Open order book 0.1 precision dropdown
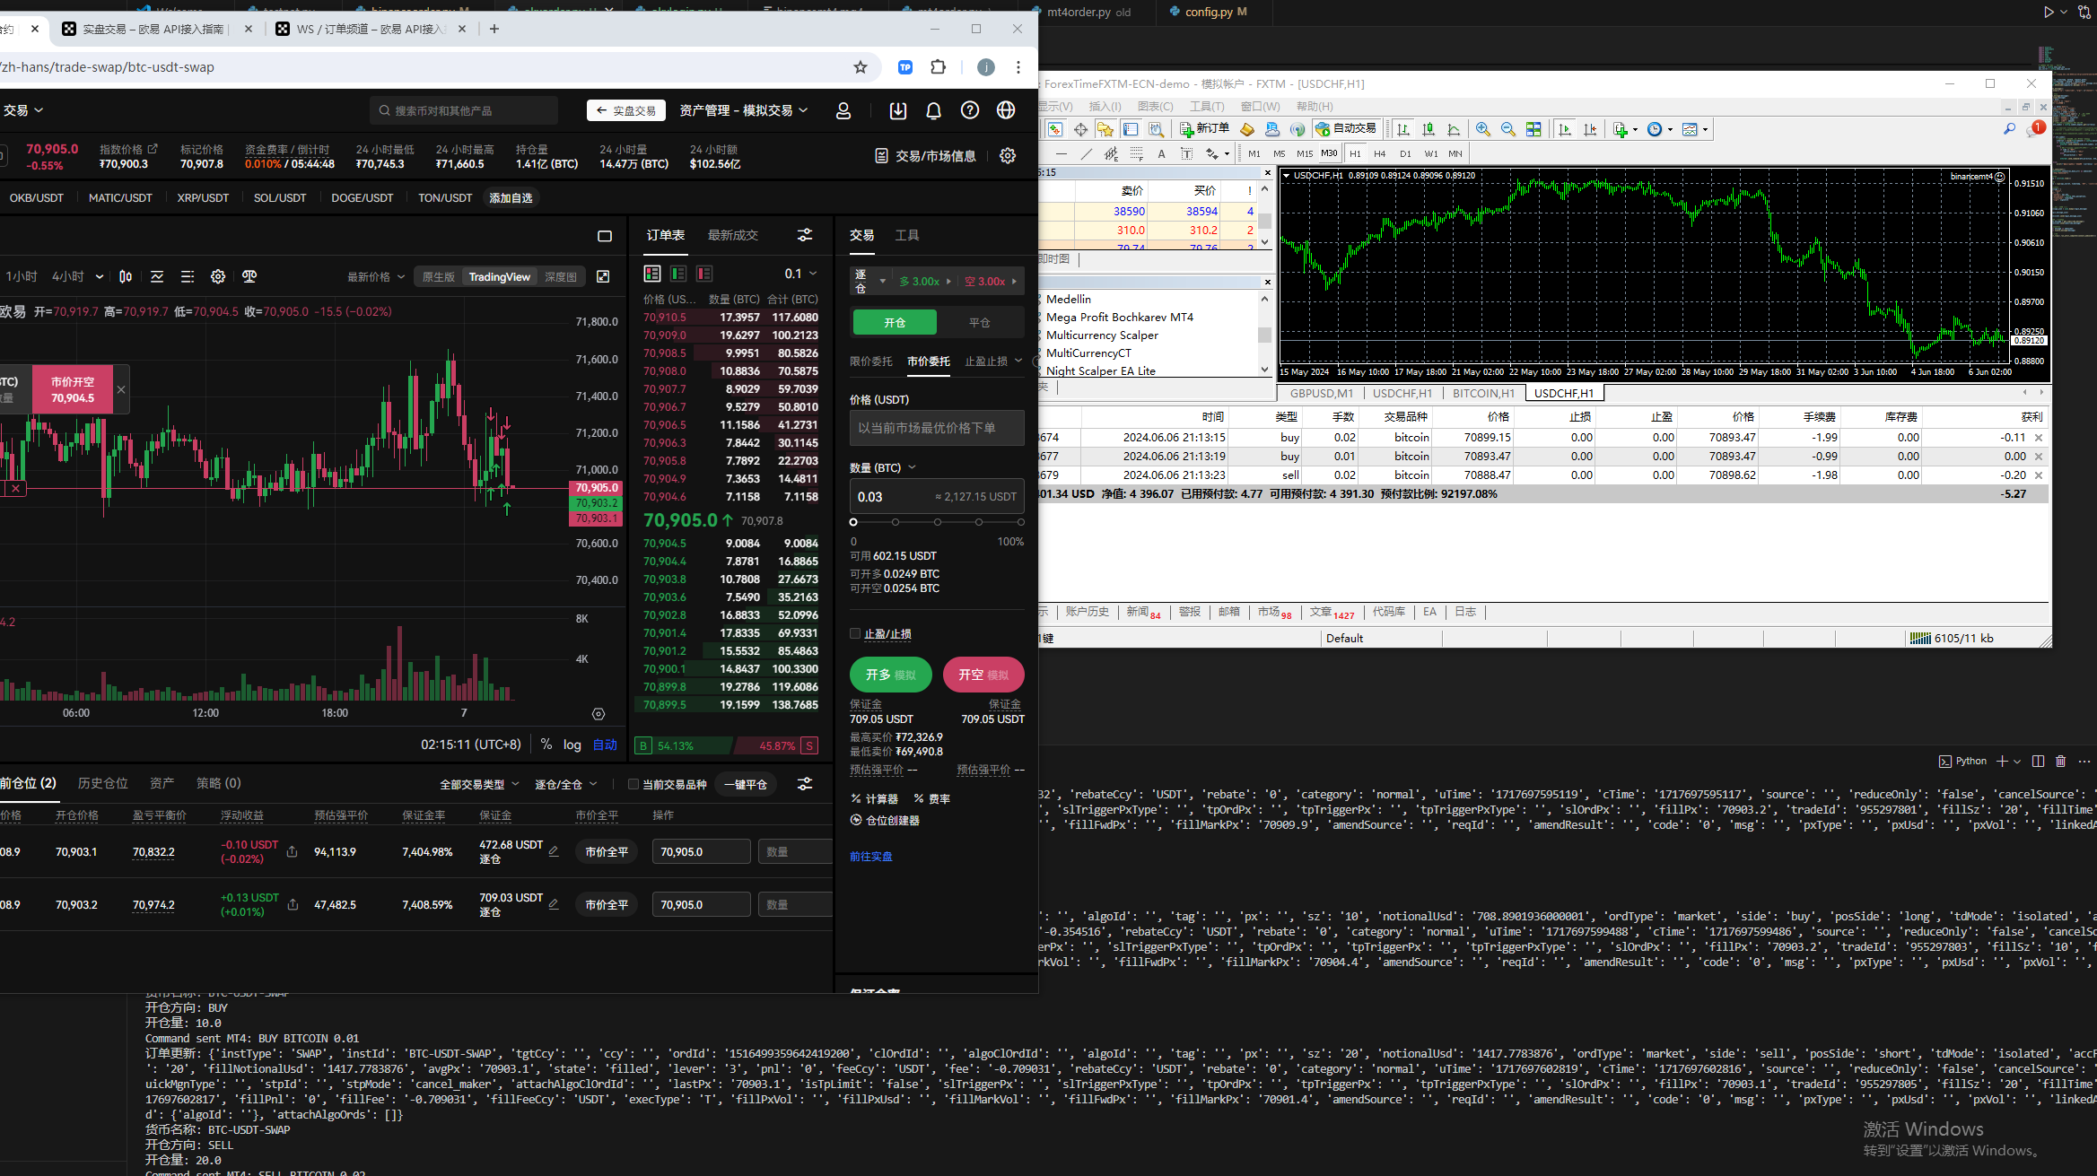This screenshot has width=2097, height=1176. tap(800, 274)
